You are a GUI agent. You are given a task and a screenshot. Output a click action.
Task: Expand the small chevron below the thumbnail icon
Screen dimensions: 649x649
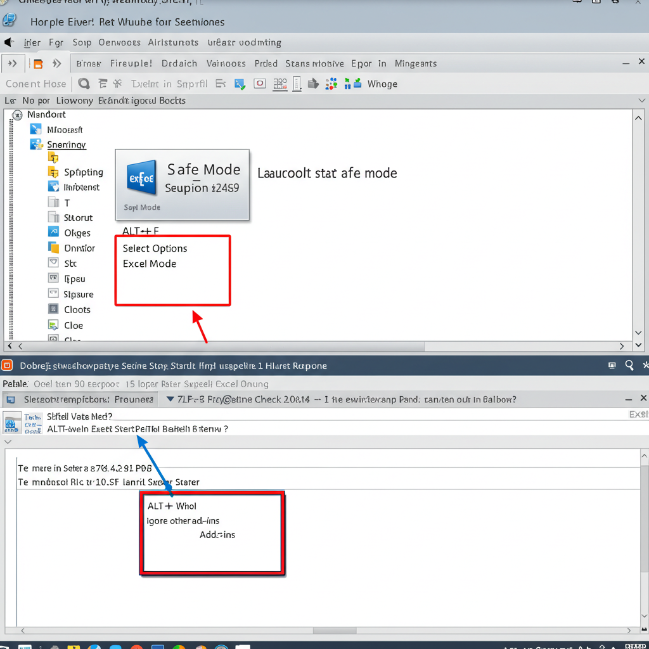[x=8, y=442]
